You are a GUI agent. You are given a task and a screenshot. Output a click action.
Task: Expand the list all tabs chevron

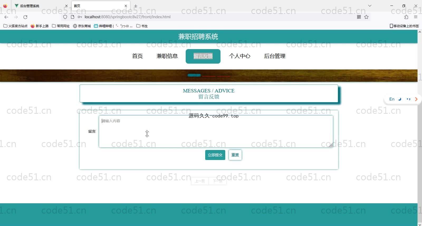(x=370, y=6)
